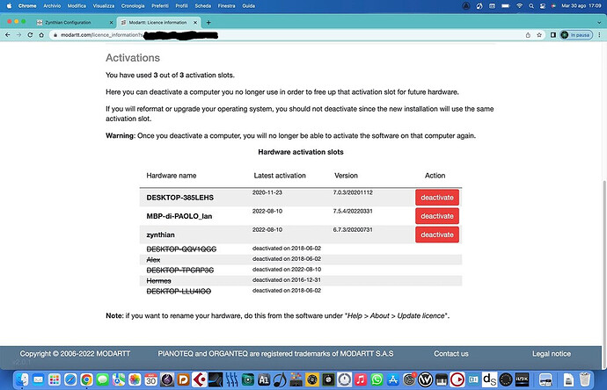Viewport: 607px width, 390px height.
Task: Select the Modartt Licence information tab
Action: [157, 23]
